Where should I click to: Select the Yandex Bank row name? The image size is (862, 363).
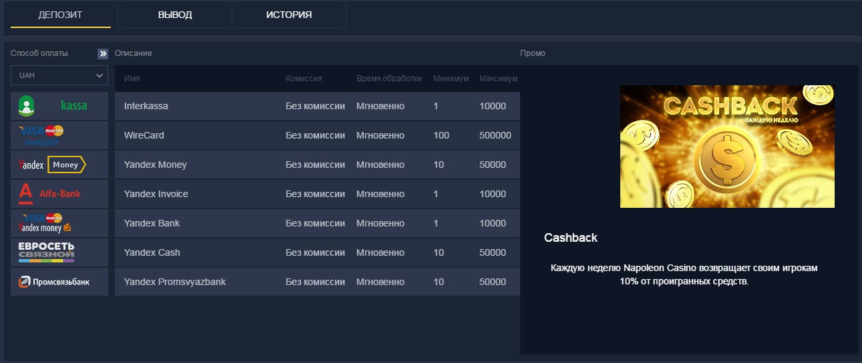pos(152,223)
